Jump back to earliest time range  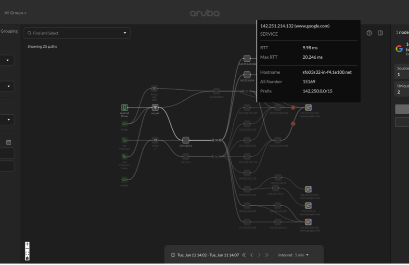(x=243, y=255)
